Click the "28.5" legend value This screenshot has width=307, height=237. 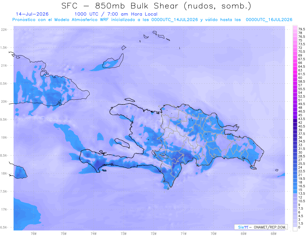pyautogui.click(x=302, y=156)
